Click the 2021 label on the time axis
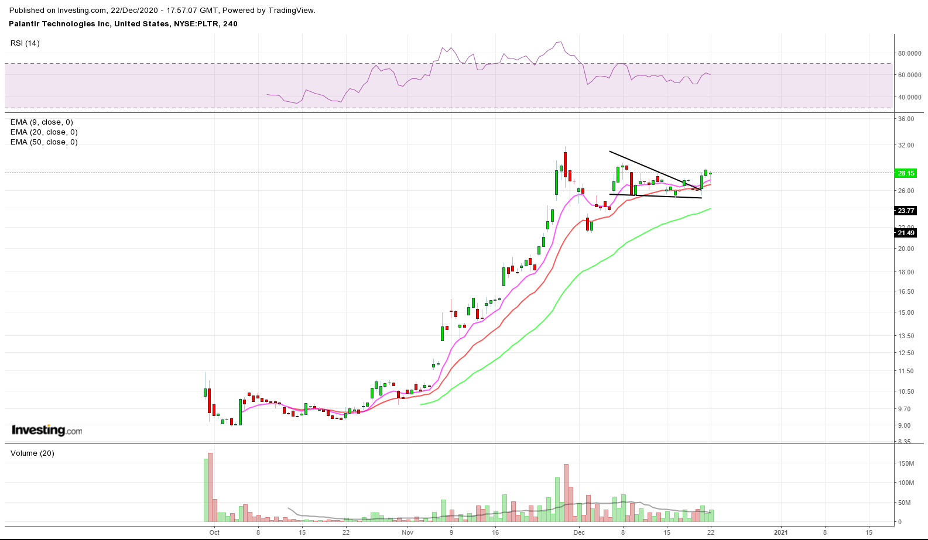 pyautogui.click(x=780, y=532)
